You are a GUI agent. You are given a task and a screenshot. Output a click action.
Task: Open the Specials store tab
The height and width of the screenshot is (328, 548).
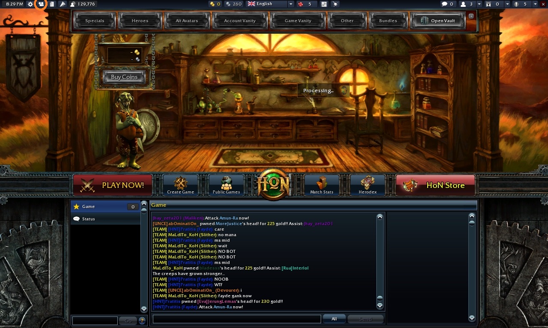95,20
